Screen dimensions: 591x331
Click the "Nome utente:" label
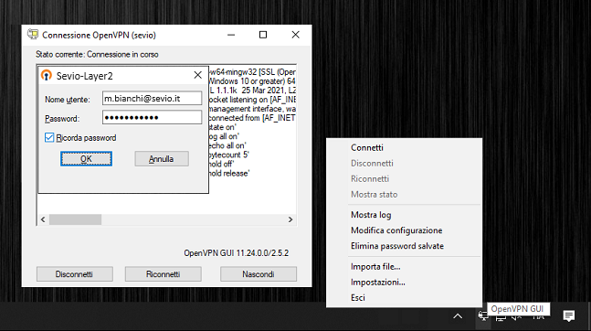click(68, 100)
